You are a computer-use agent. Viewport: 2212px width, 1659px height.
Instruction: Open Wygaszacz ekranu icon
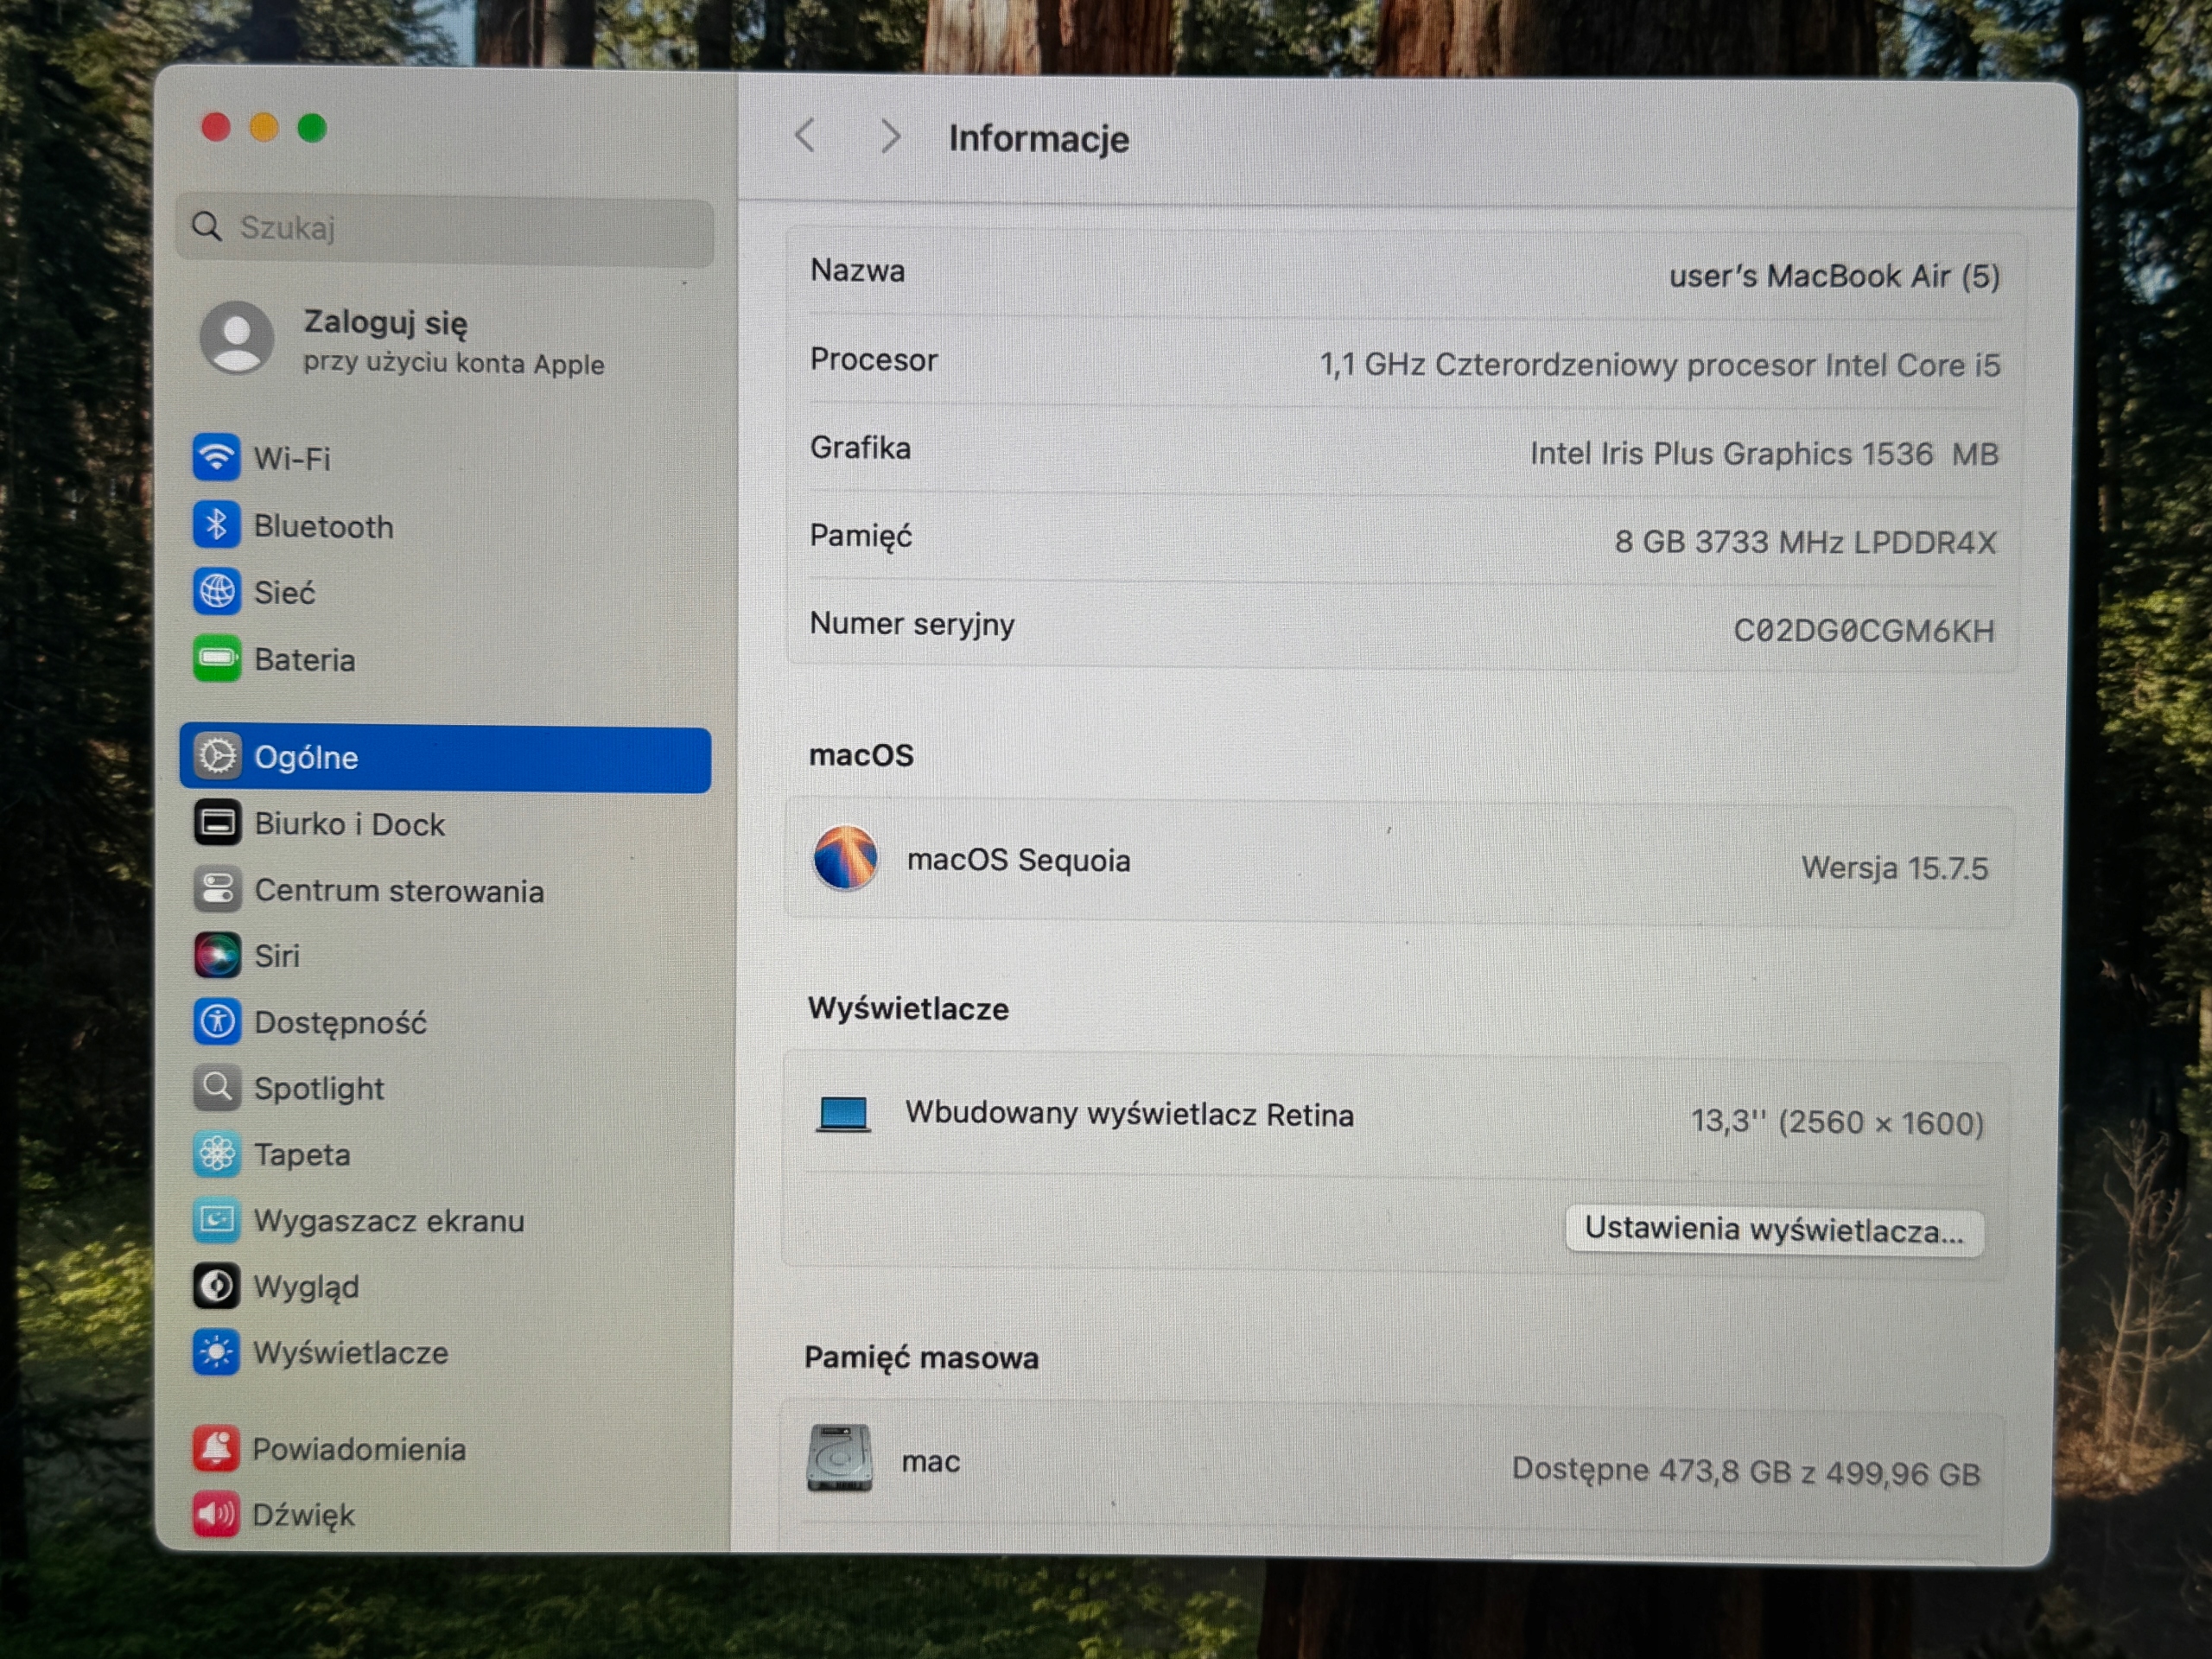[217, 1220]
